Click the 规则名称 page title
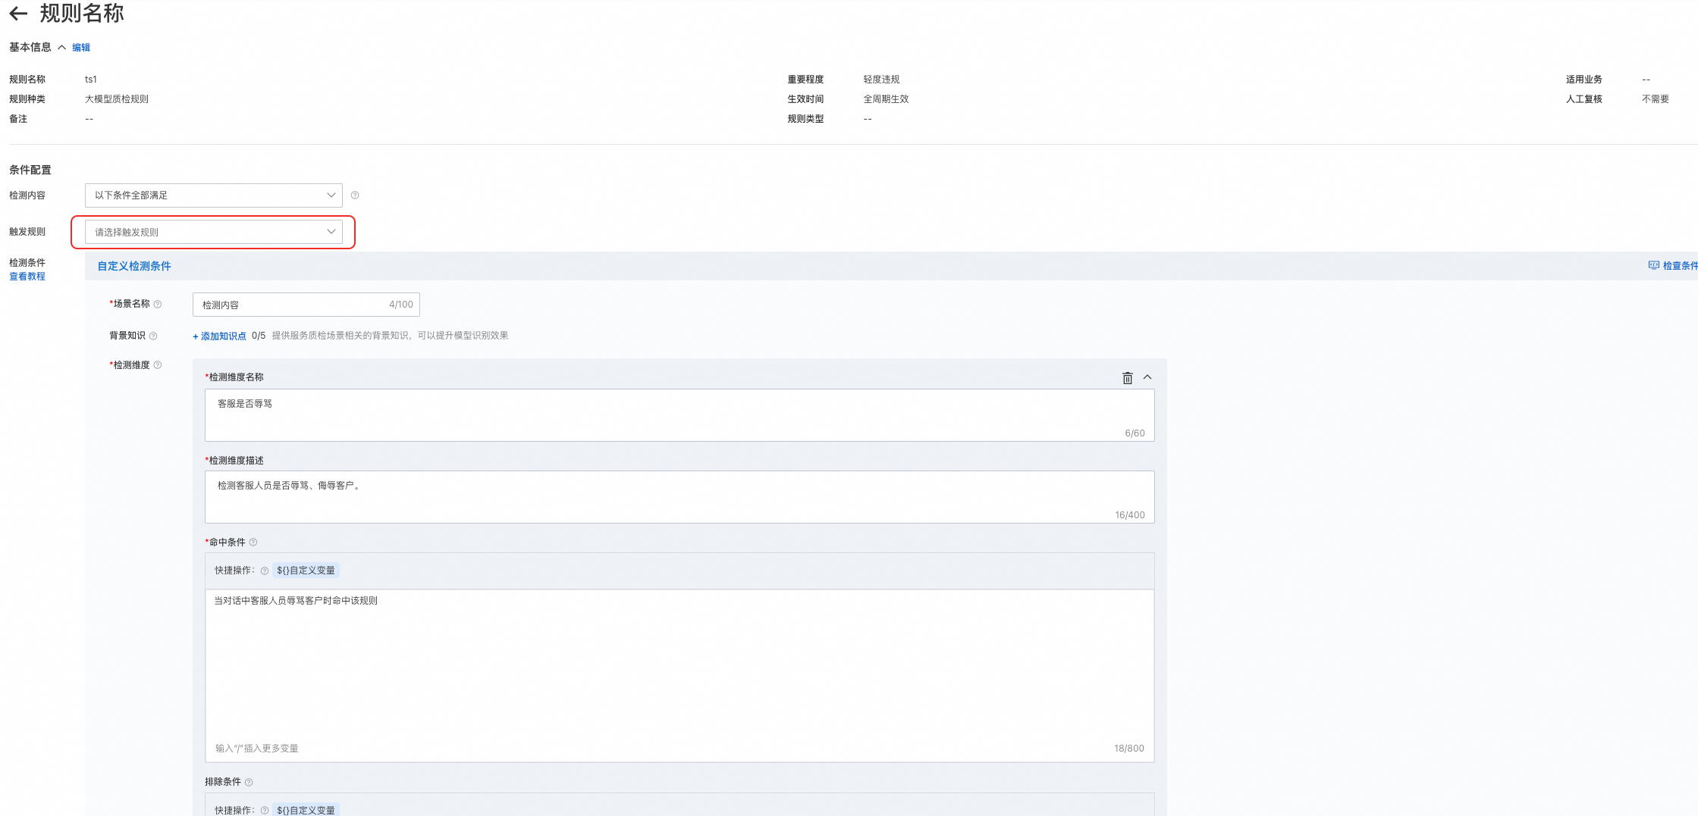The height and width of the screenshot is (816, 1698). point(82,13)
